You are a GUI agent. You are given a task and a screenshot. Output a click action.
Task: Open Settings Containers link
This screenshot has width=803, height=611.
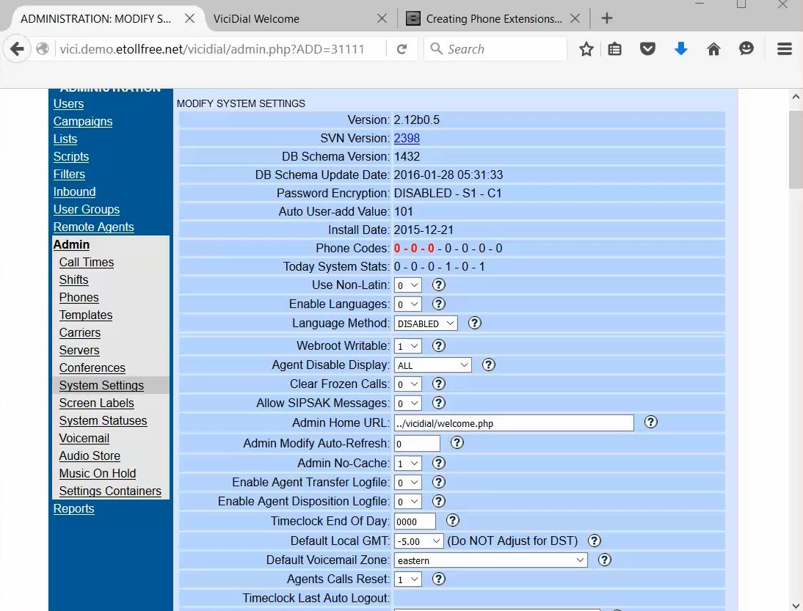[110, 491]
